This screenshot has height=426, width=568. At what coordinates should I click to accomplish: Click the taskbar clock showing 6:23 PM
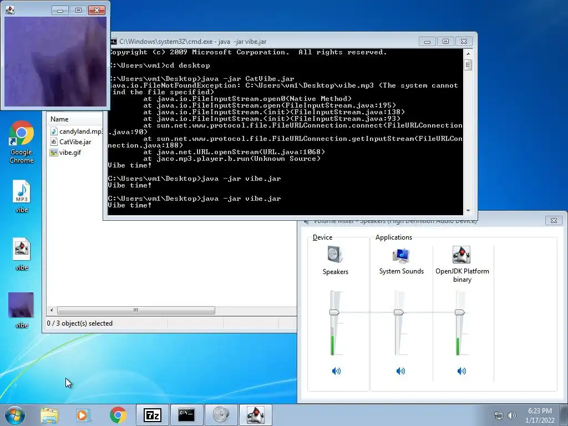click(x=540, y=415)
